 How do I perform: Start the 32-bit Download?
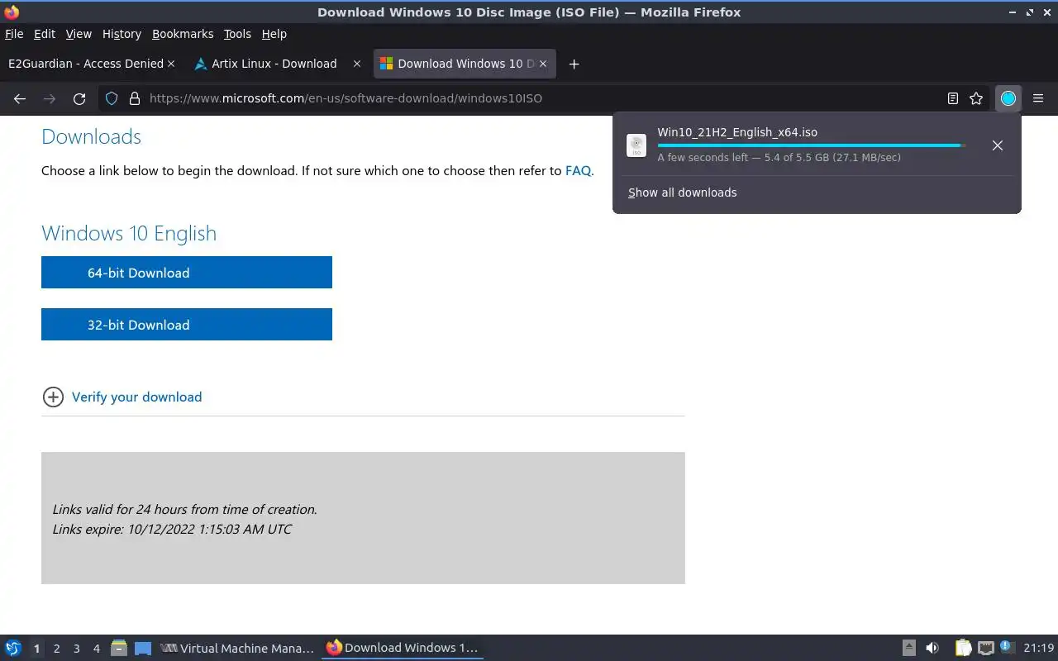[187, 325]
